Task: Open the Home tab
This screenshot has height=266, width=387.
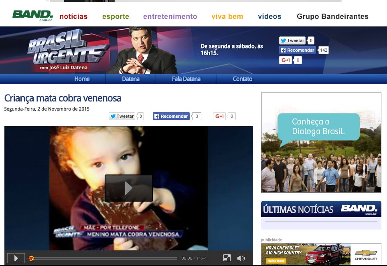Action: click(x=82, y=79)
